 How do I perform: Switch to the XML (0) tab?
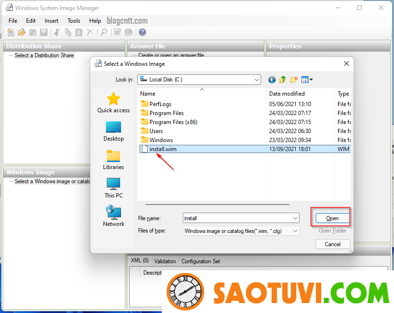140,260
